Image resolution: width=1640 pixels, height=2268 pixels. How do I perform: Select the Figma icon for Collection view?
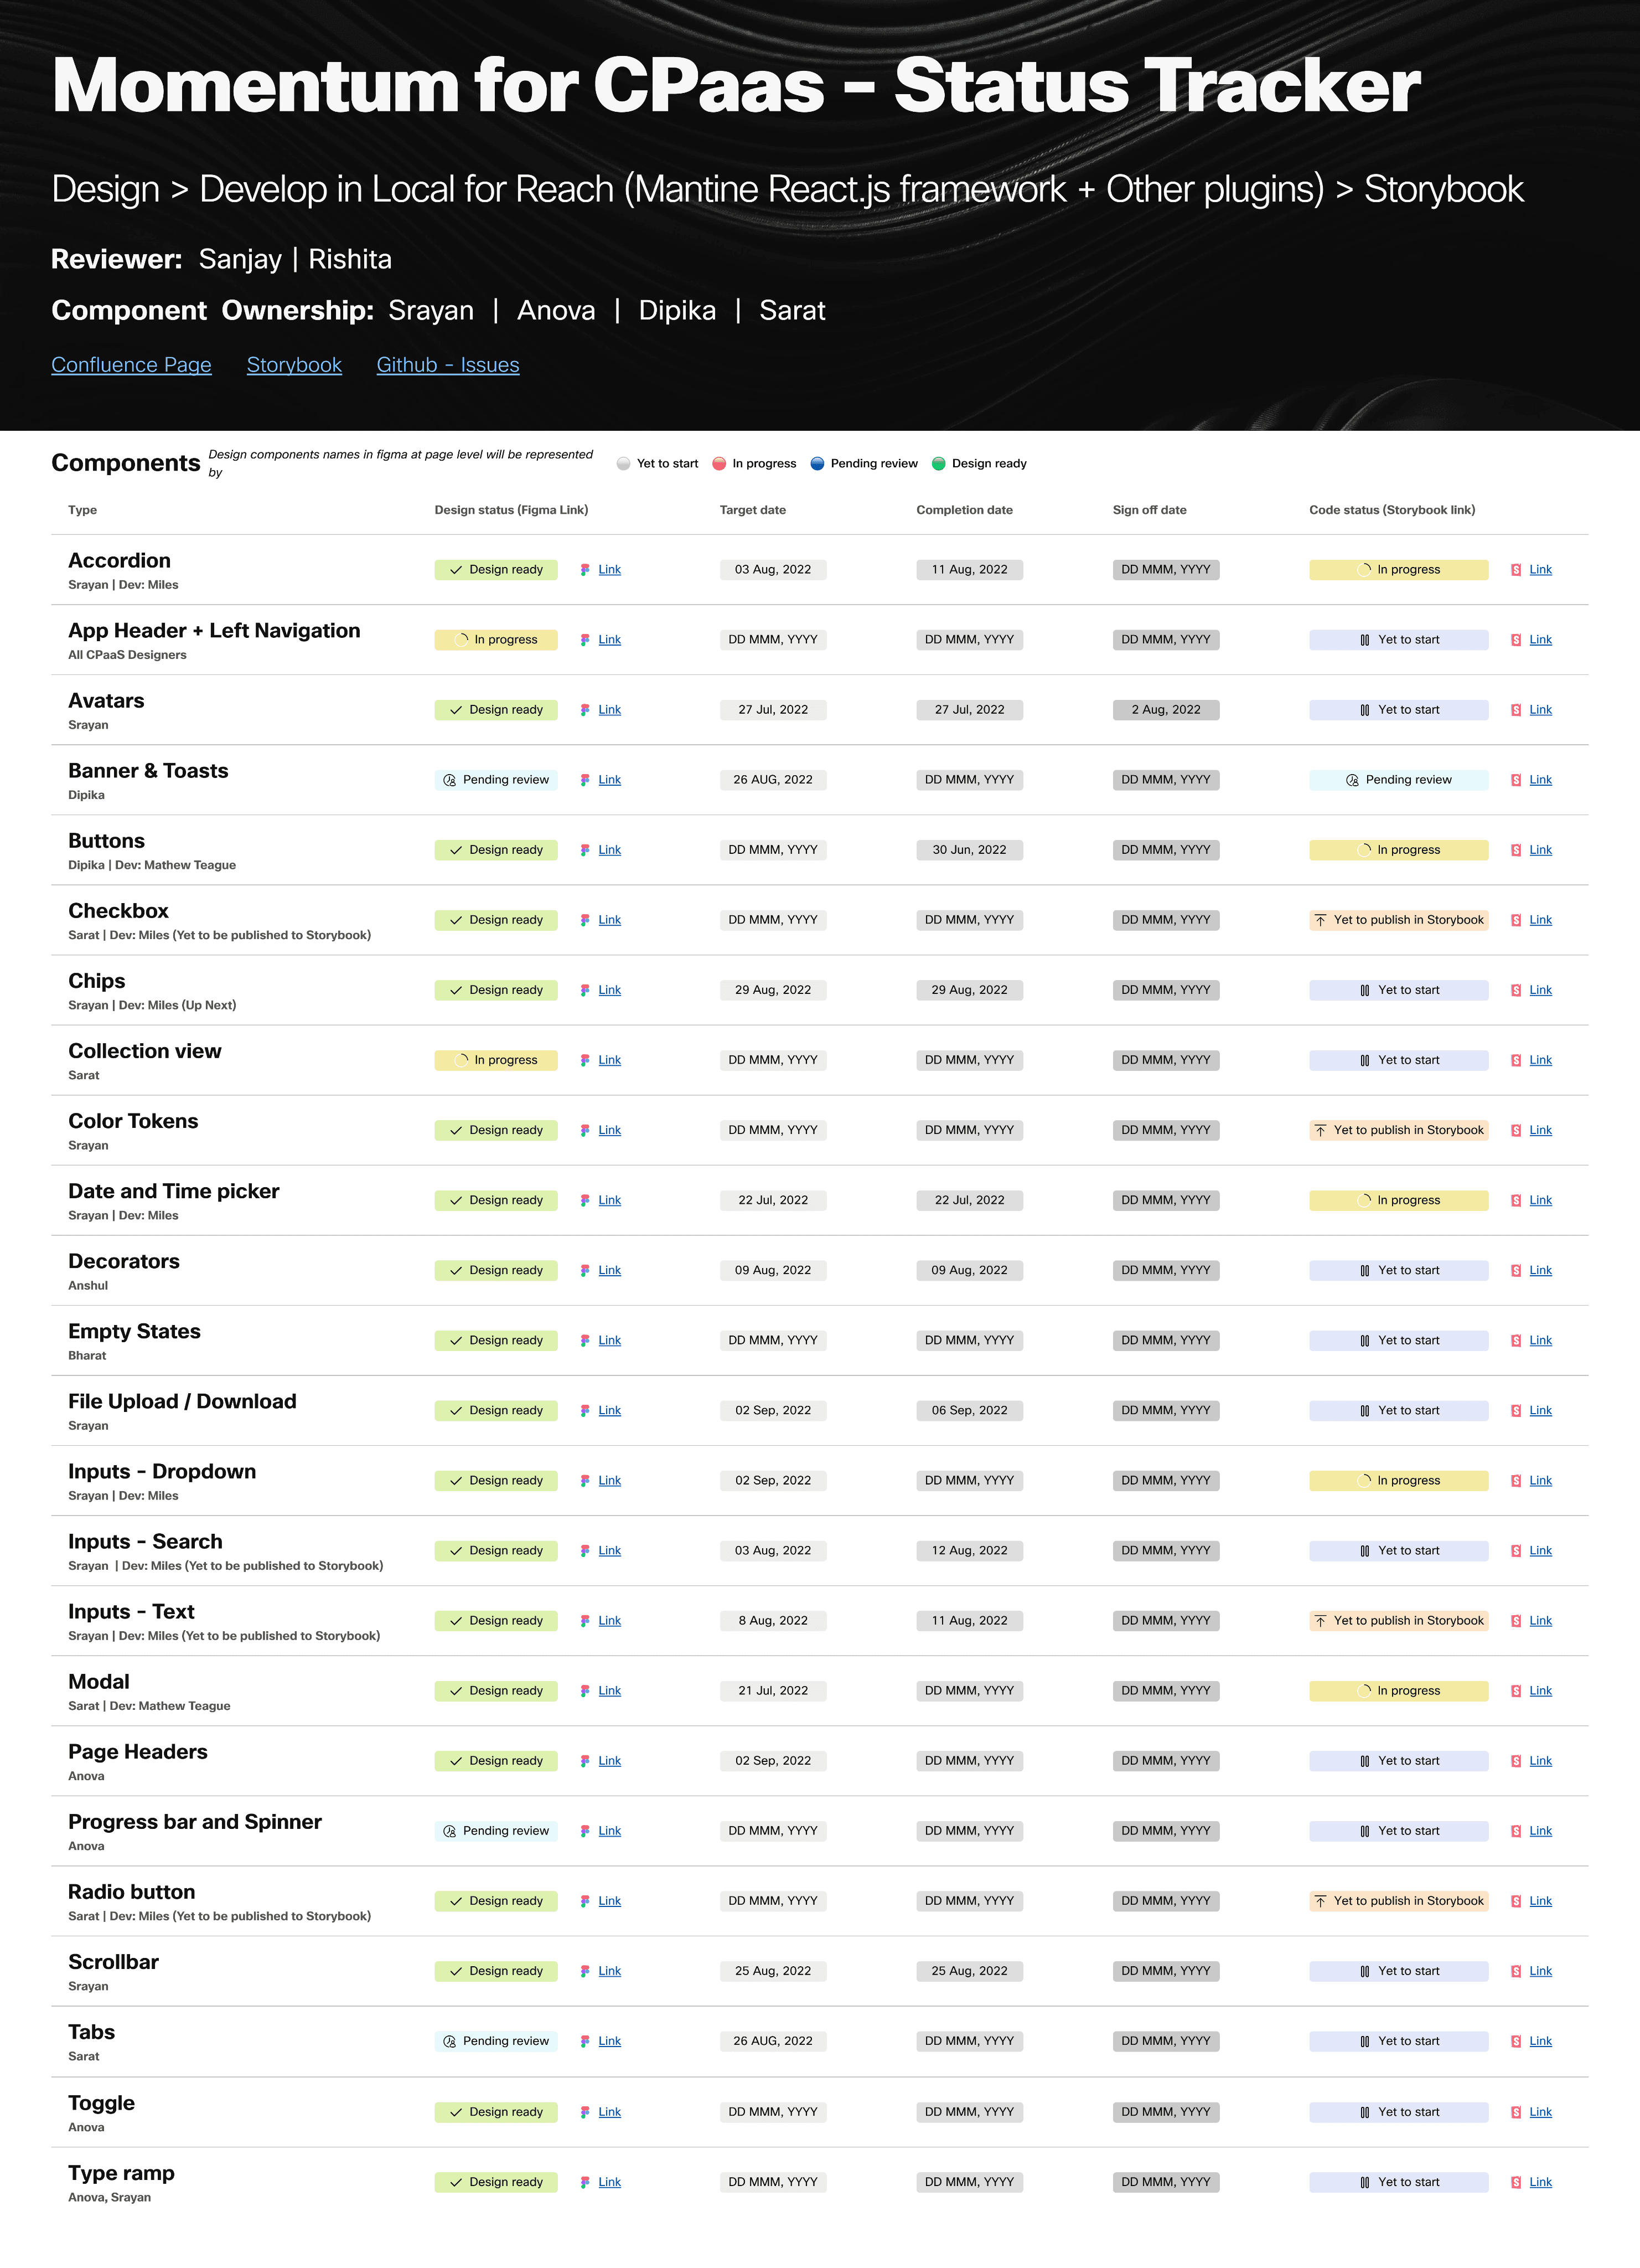tap(584, 1060)
